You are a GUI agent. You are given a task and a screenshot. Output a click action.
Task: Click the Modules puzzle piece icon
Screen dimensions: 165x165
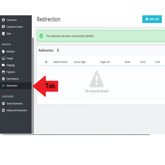tap(3, 51)
